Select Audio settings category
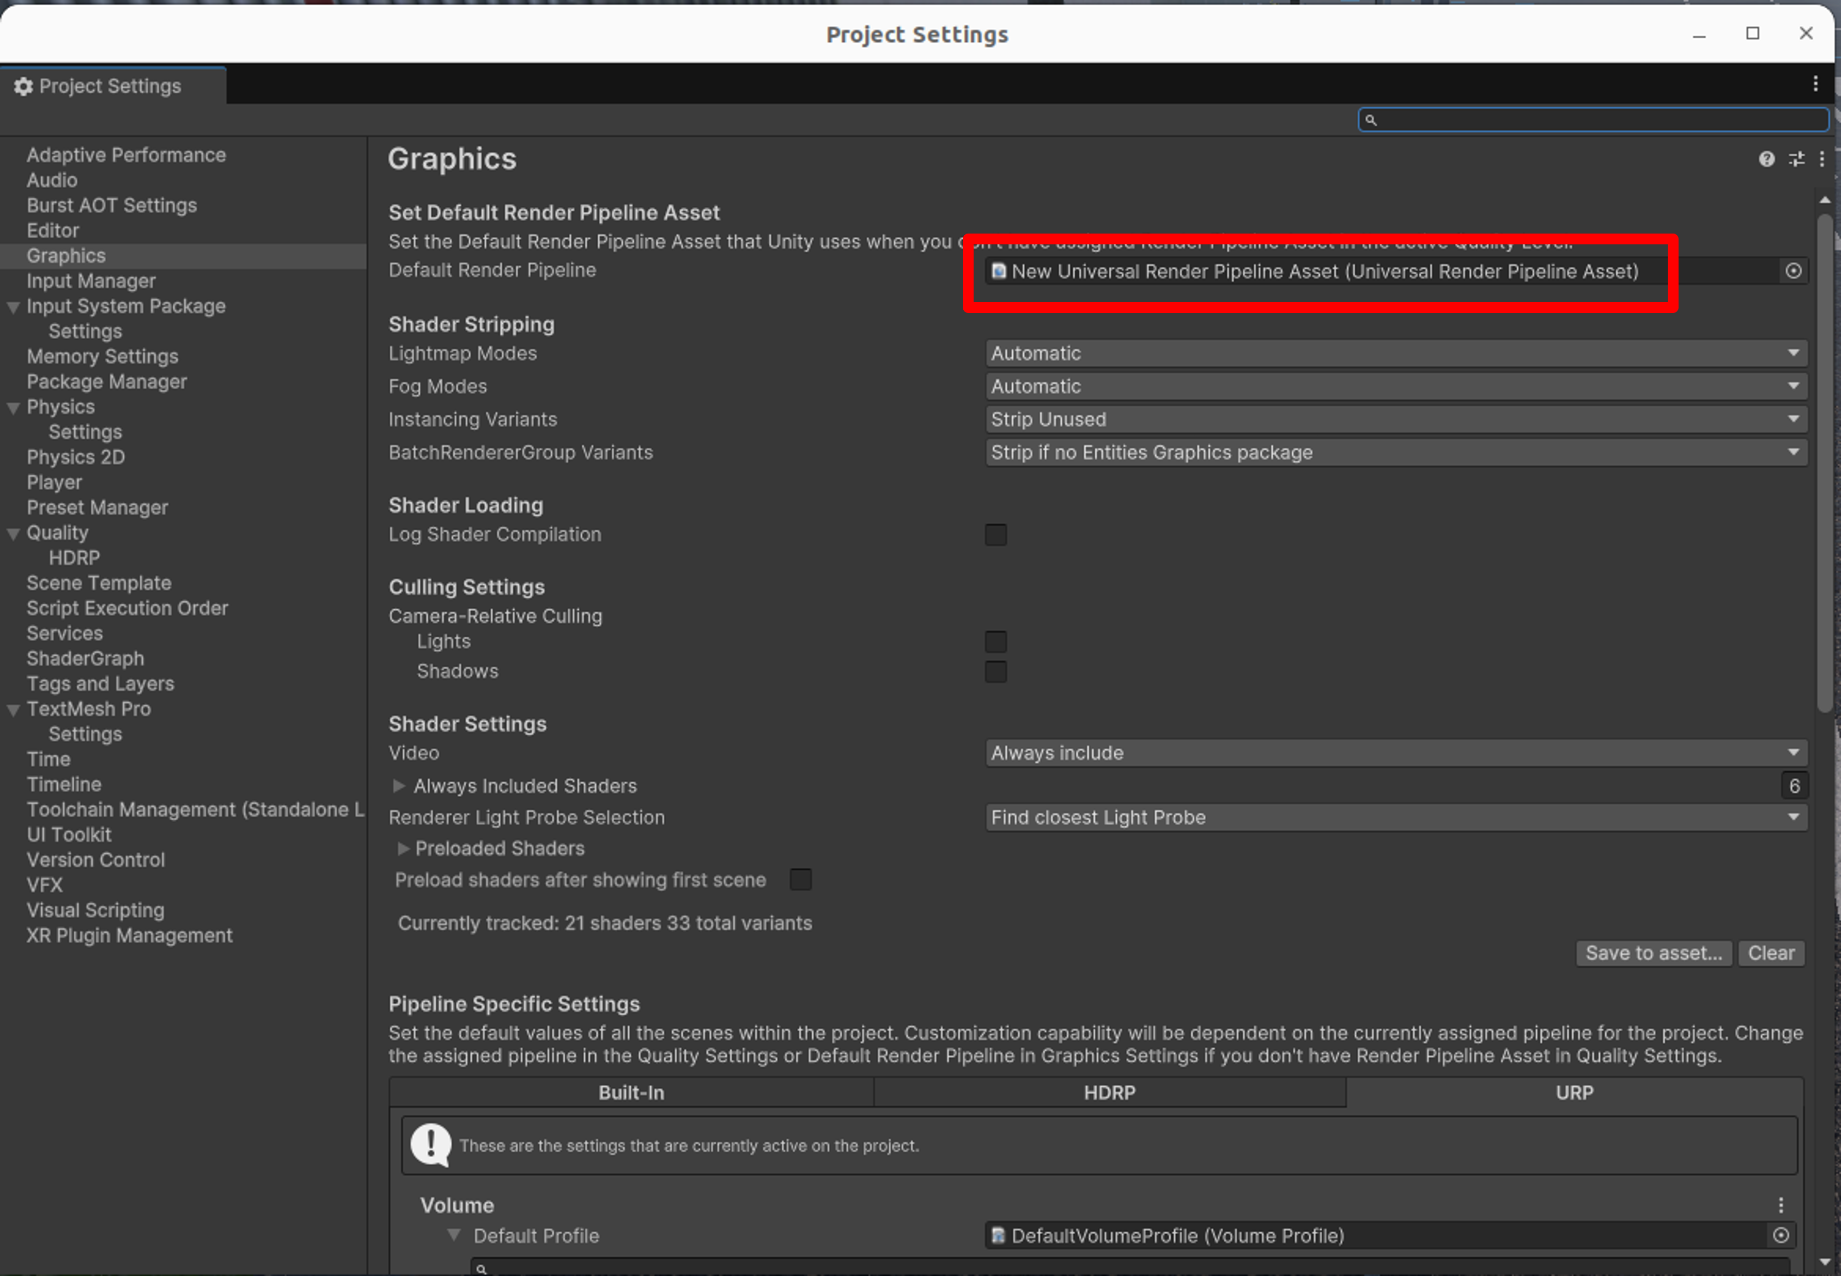 52,180
